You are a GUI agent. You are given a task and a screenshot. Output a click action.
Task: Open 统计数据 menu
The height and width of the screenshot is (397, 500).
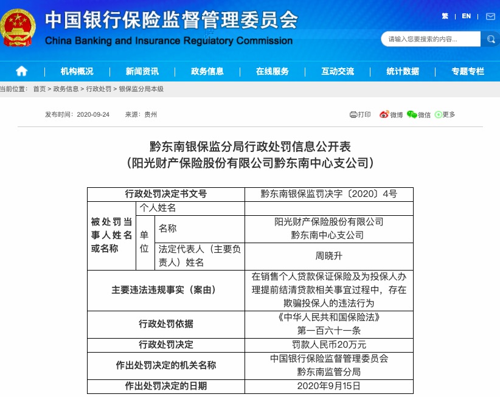point(403,71)
